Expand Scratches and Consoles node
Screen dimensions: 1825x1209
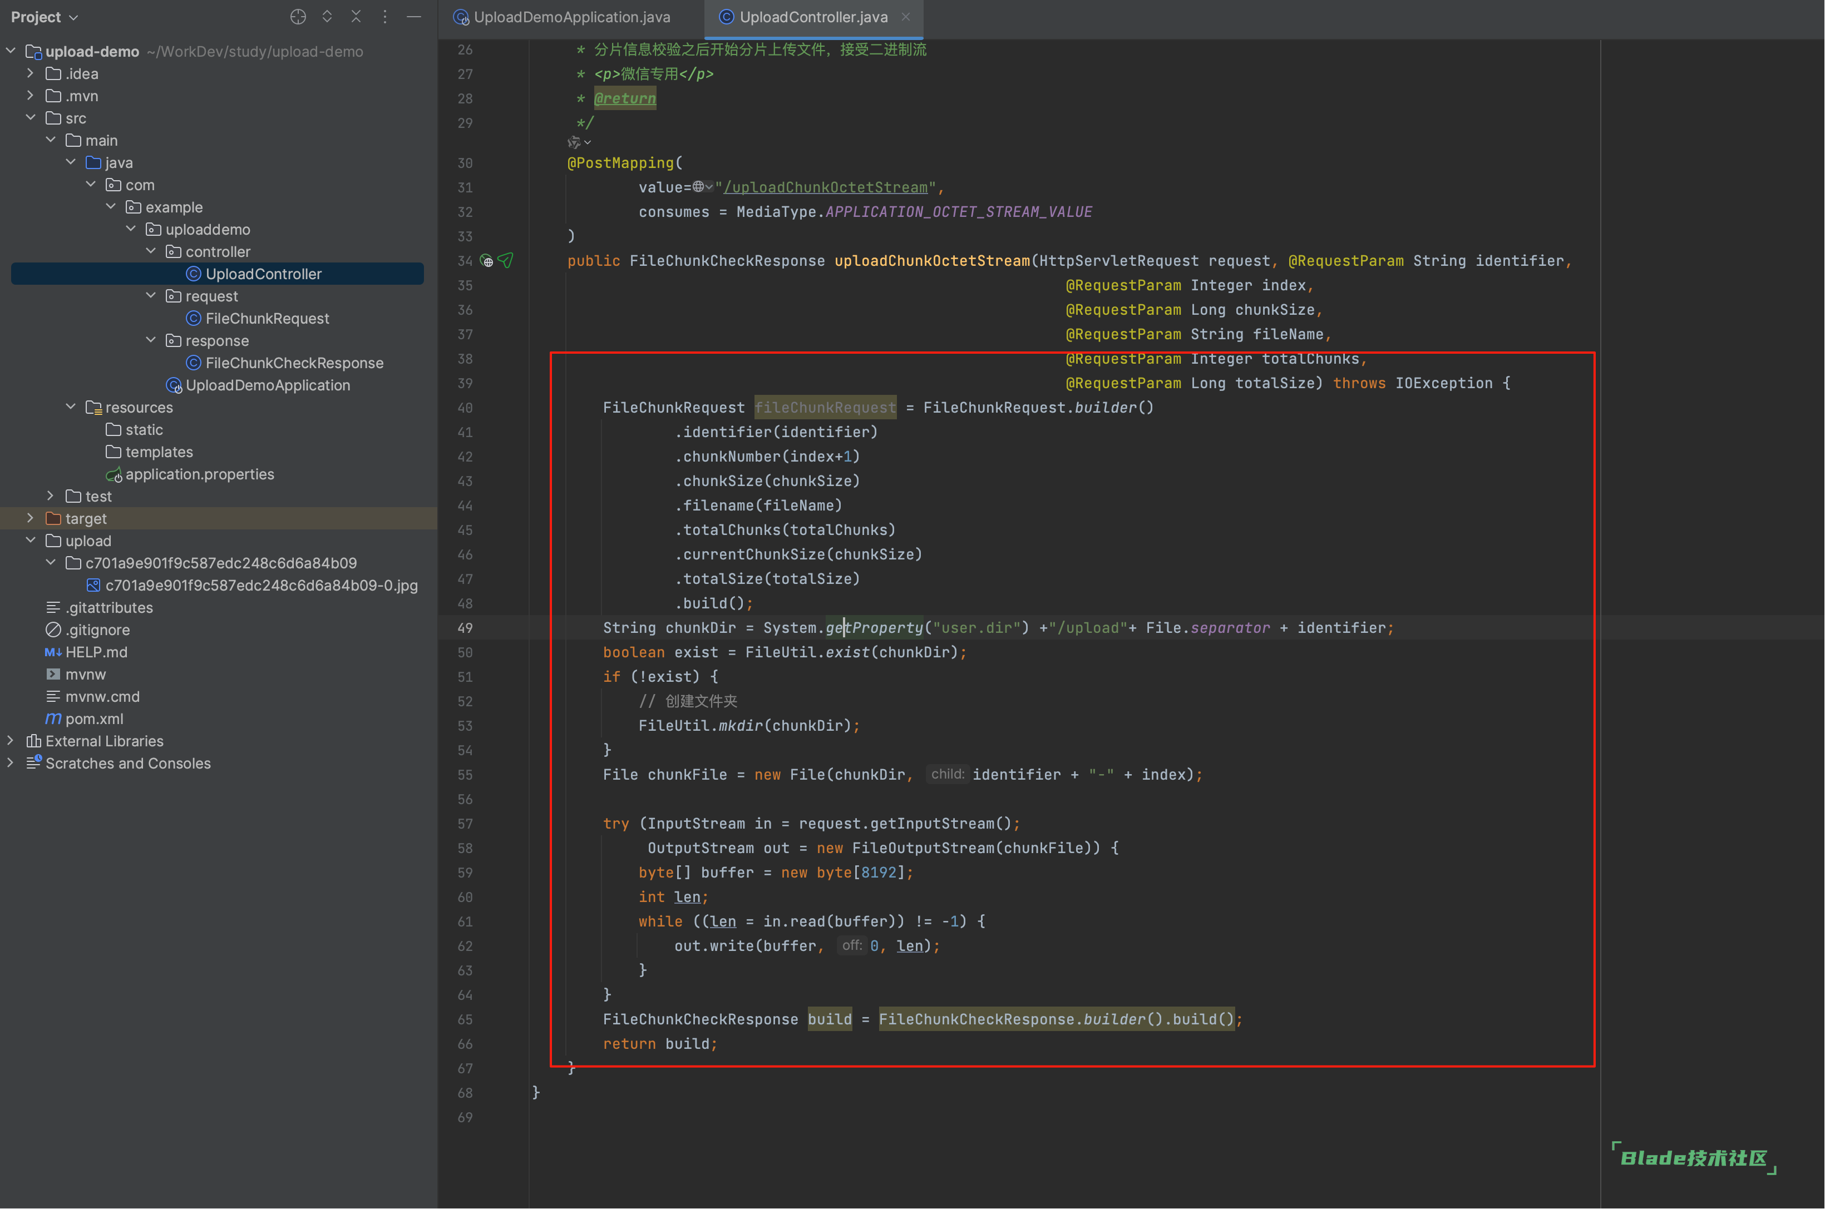click(x=10, y=764)
